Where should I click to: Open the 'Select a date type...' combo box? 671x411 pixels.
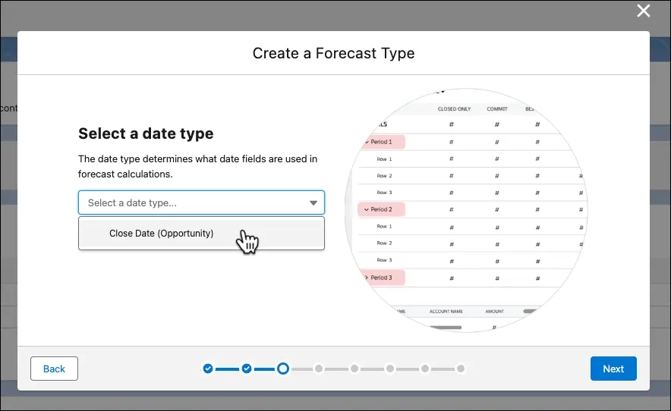tap(201, 202)
